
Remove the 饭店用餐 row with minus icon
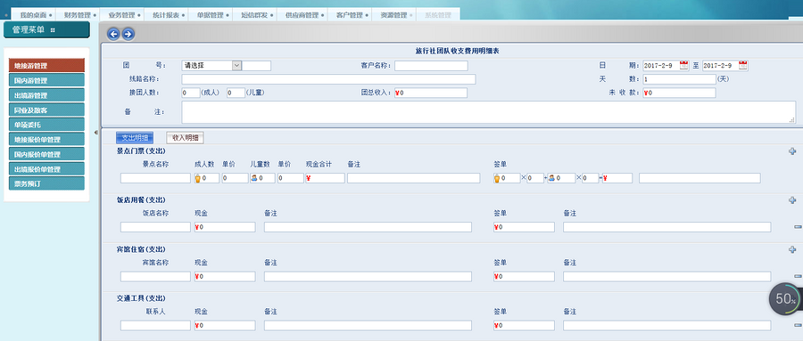point(798,227)
